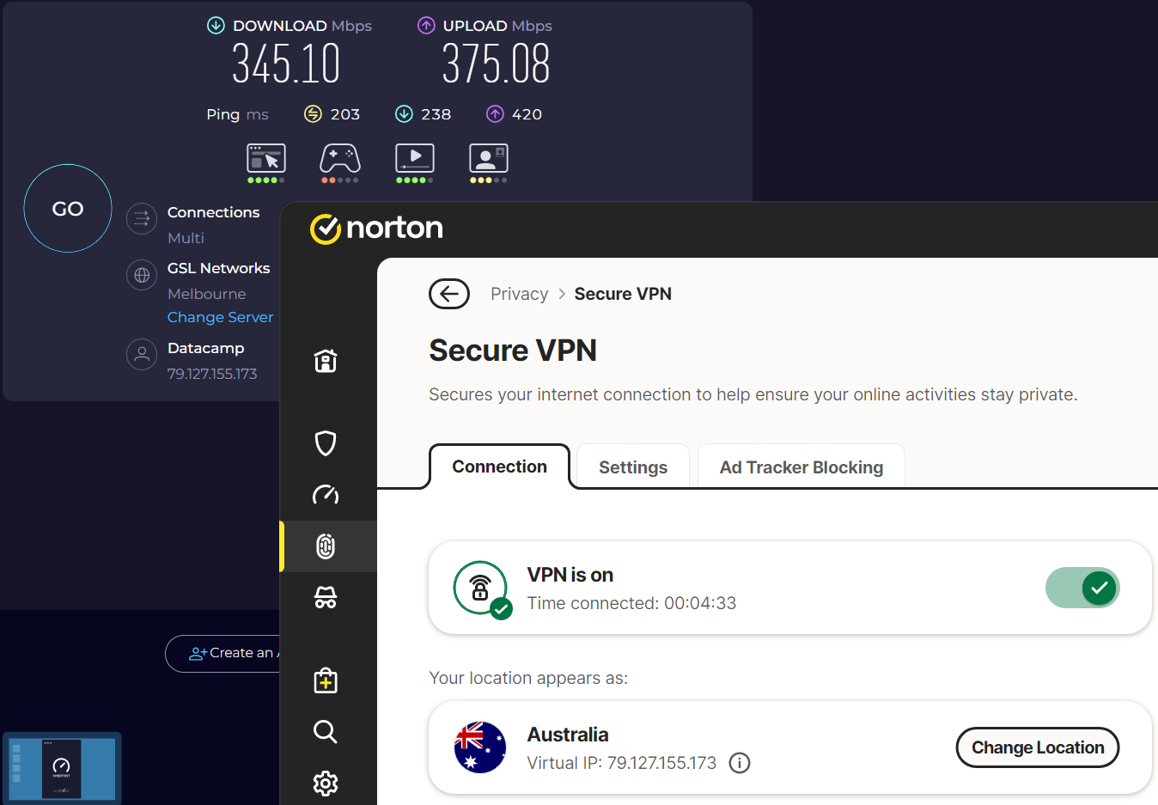Click the info icon beside Virtual IP
Screen dimensions: 1158x805
click(740, 763)
